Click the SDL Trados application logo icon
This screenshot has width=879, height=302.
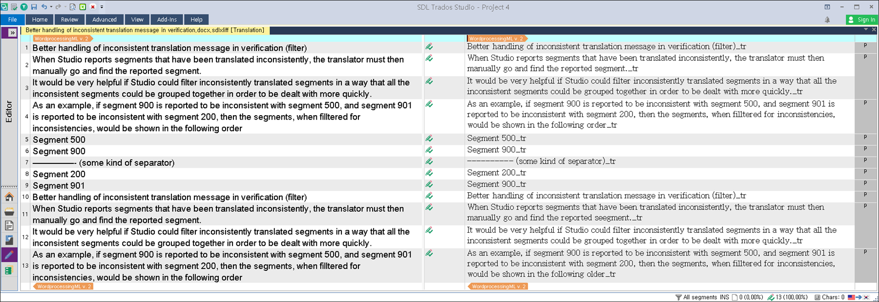4,7
